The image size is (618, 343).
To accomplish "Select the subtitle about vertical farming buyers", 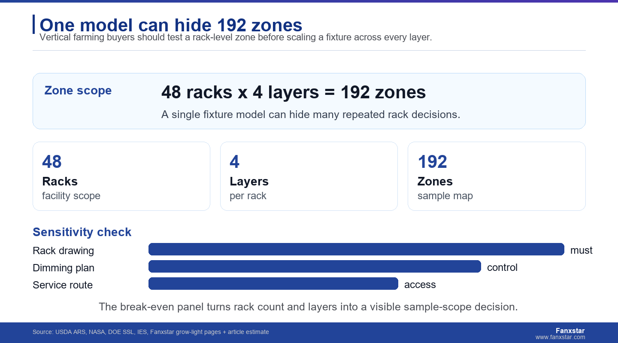I will [236, 37].
